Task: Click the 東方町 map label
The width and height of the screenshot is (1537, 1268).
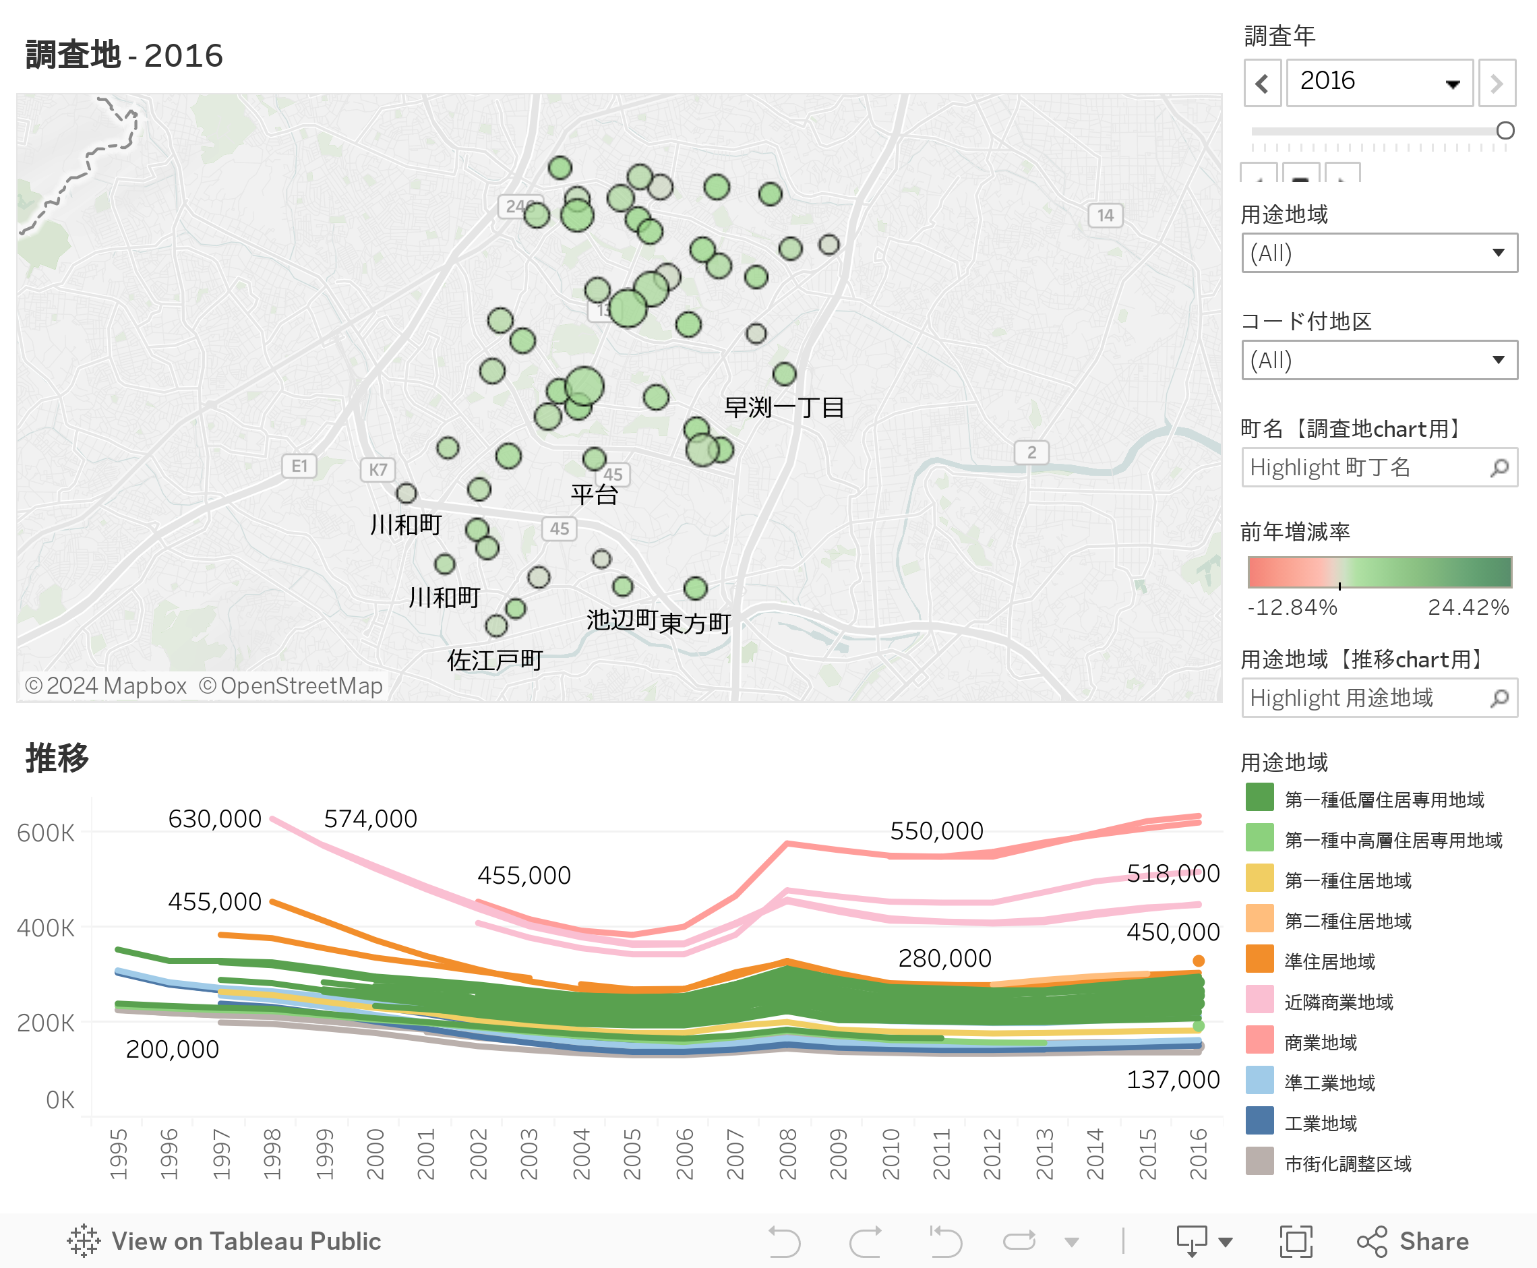Action: 695,623
